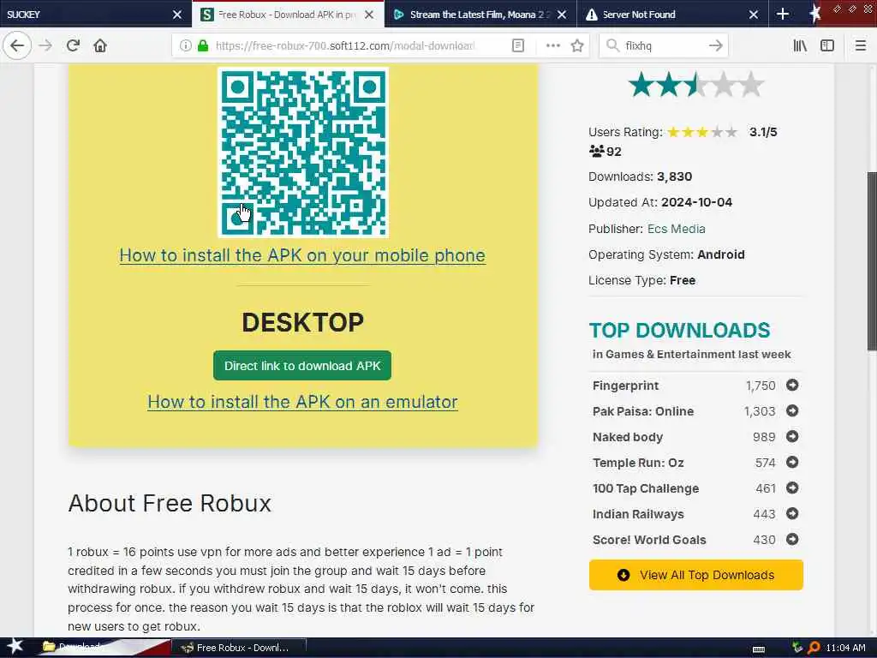This screenshot has width=877, height=658.
Task: Click the yellow Users Rating stars
Action: click(x=702, y=132)
